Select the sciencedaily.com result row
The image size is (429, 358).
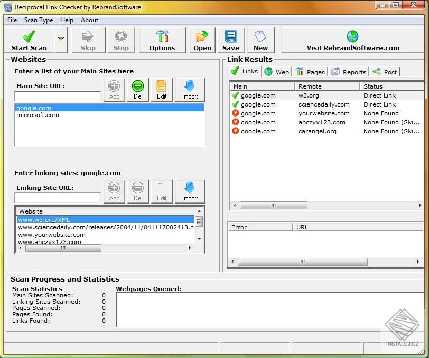coord(327,104)
